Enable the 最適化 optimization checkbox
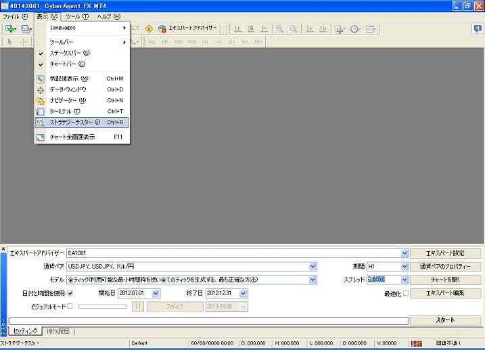 pyautogui.click(x=406, y=293)
